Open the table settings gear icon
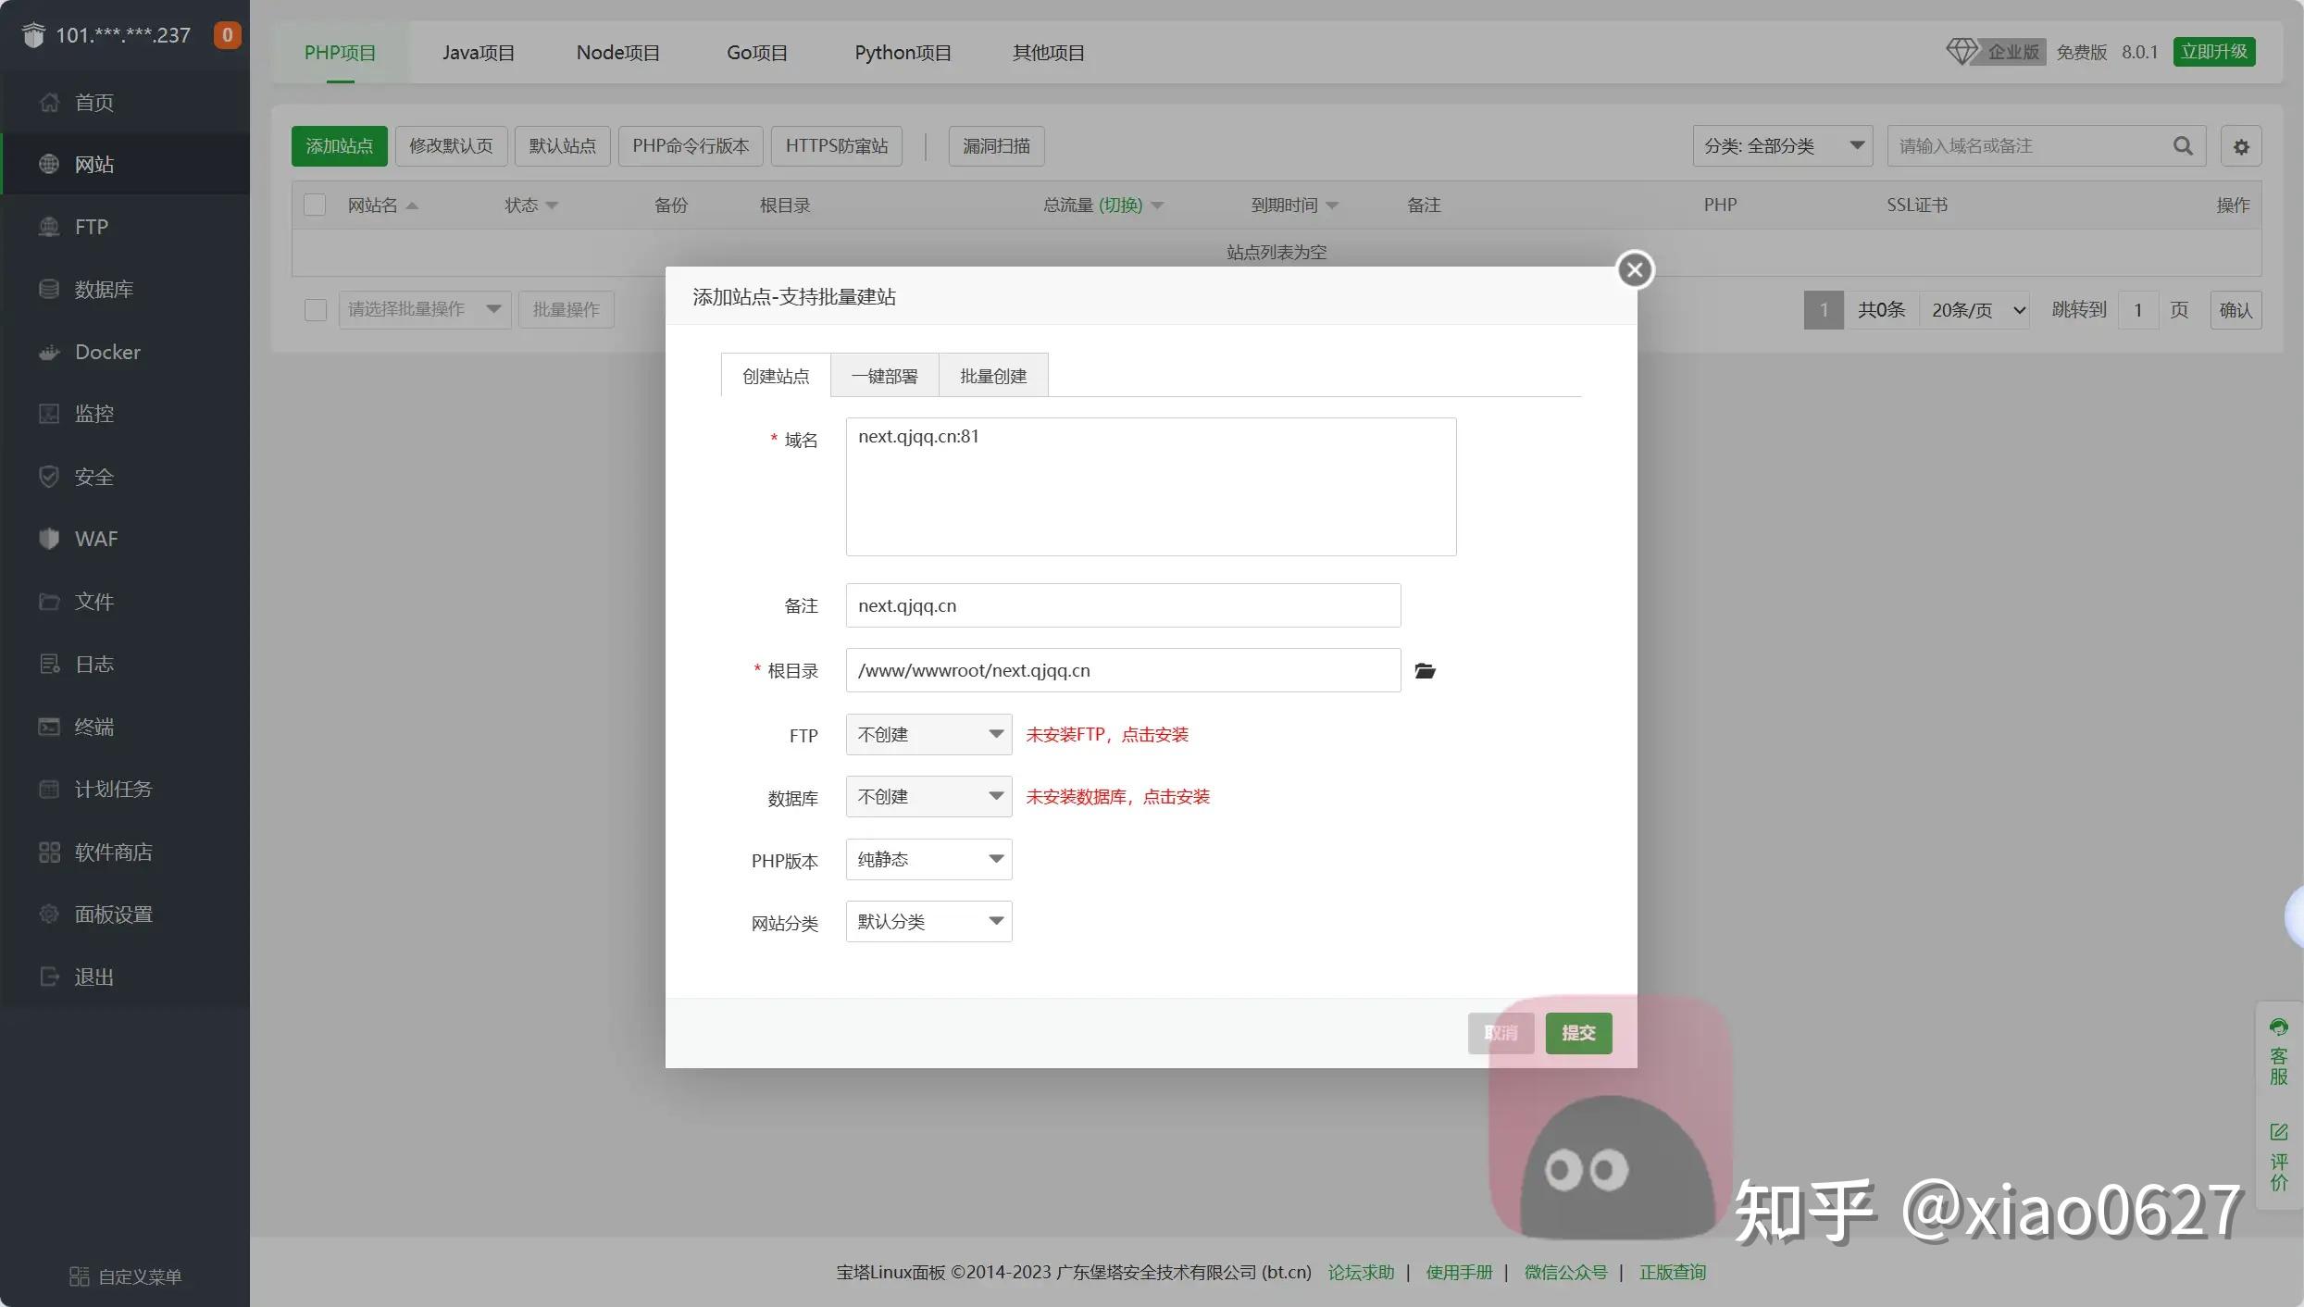This screenshot has height=1307, width=2304. pos(2241,146)
